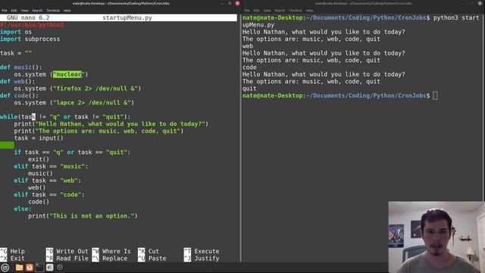Close the nano terminal window with pink button
This screenshot has height=273, width=485.
coord(237,3)
